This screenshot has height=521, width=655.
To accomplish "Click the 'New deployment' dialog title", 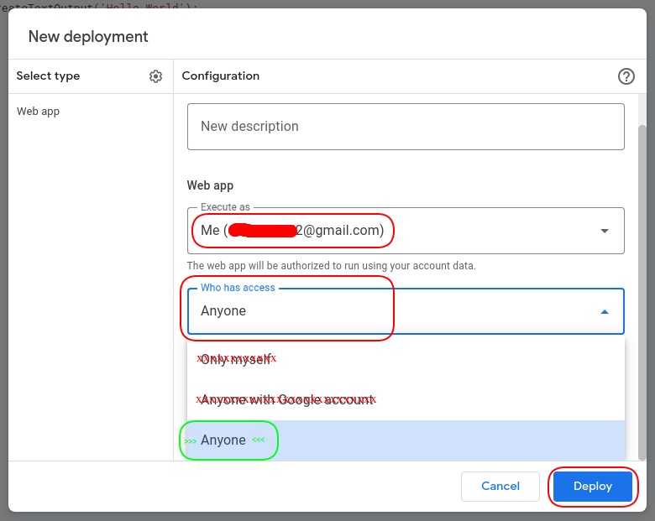I will pos(88,37).
